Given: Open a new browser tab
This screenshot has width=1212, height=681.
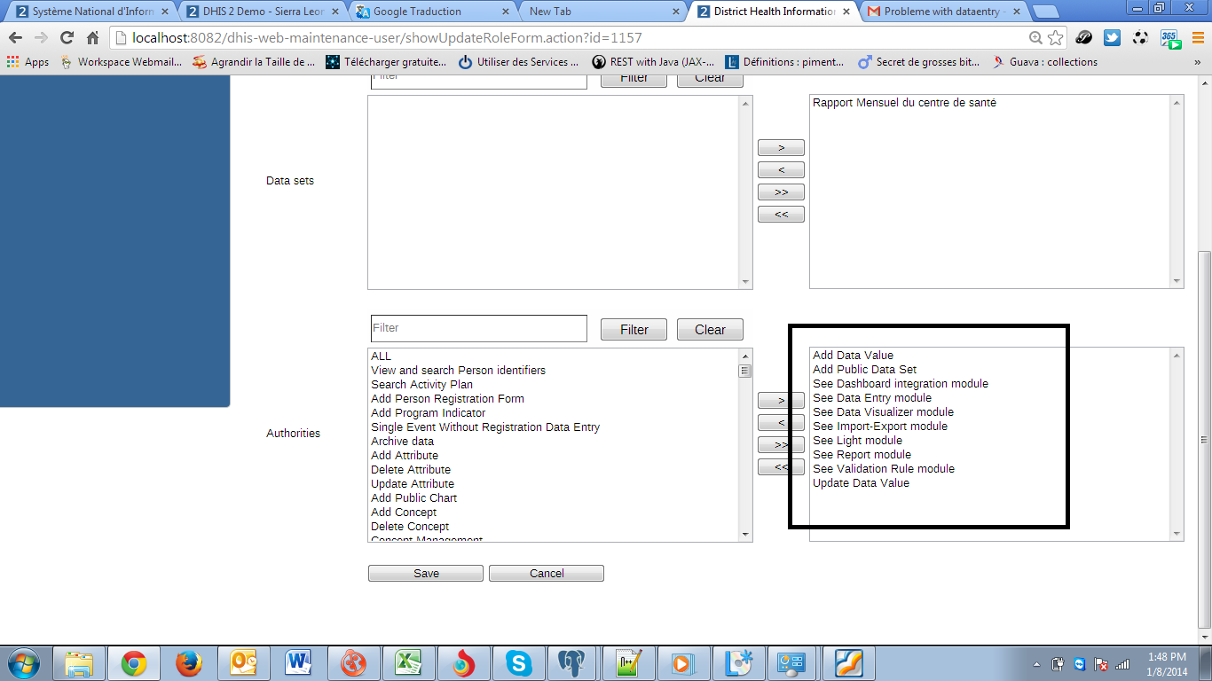Looking at the screenshot, I should 1045,12.
